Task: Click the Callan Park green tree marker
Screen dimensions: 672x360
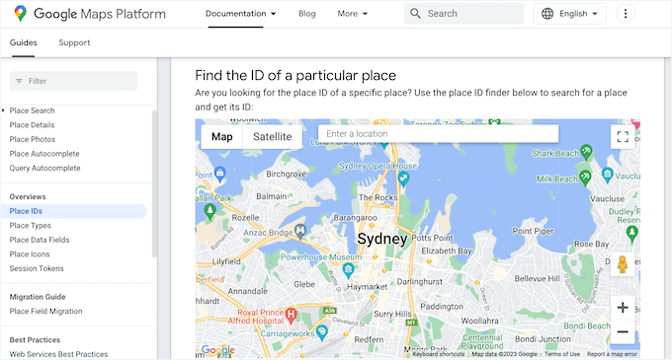Action: coord(210,211)
